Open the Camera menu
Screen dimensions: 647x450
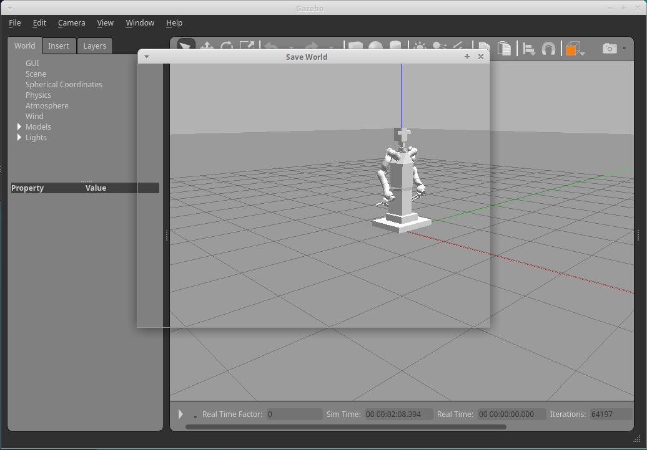coord(71,22)
